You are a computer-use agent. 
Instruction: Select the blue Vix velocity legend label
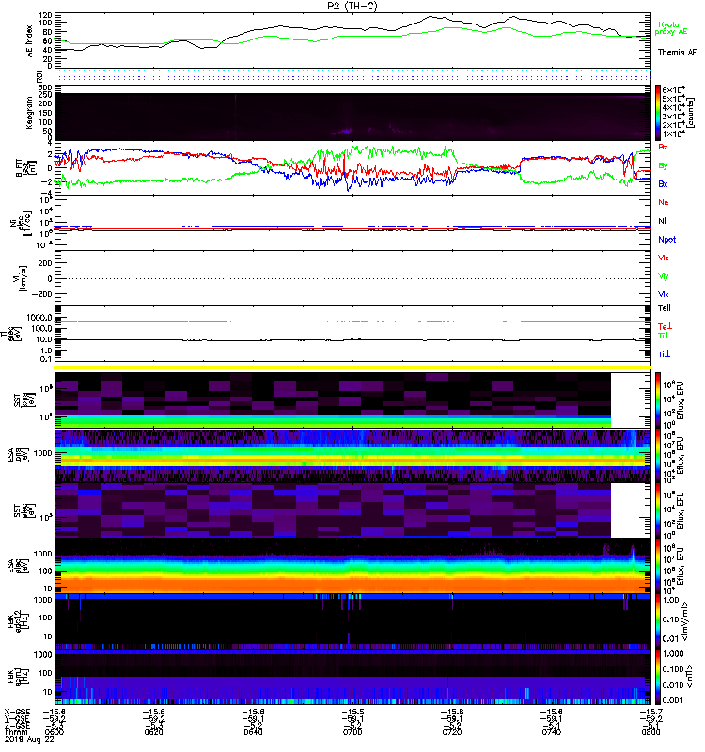coord(663,294)
